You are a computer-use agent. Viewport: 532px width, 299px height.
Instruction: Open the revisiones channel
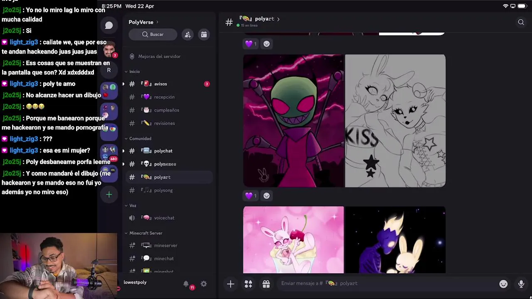[169, 123]
